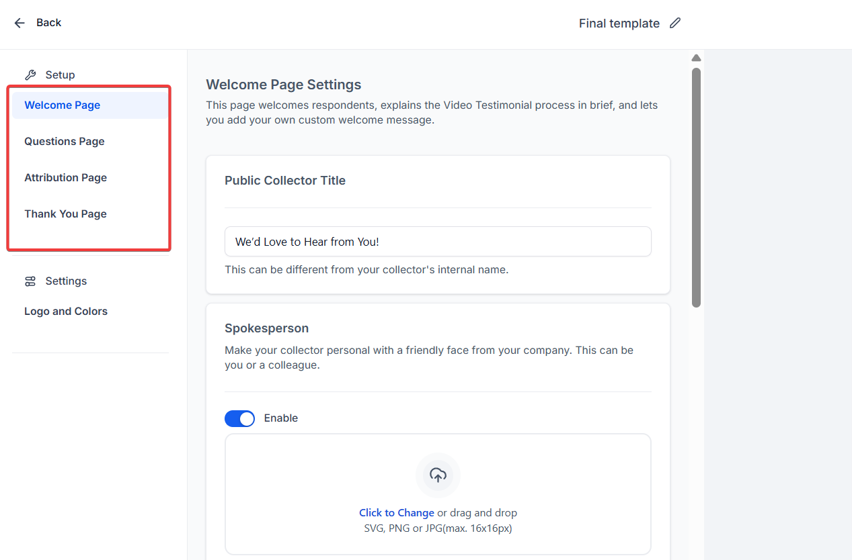Open the Thank You Page section
The height and width of the screenshot is (560, 852).
(x=66, y=214)
